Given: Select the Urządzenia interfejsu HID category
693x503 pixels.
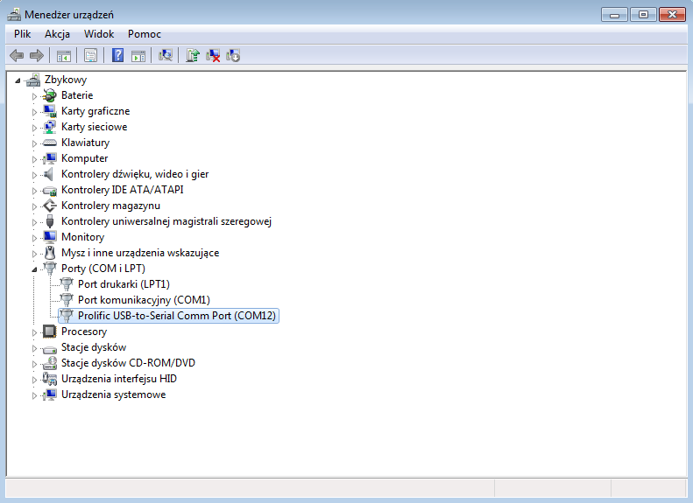Looking at the screenshot, I should pyautogui.click(x=118, y=379).
